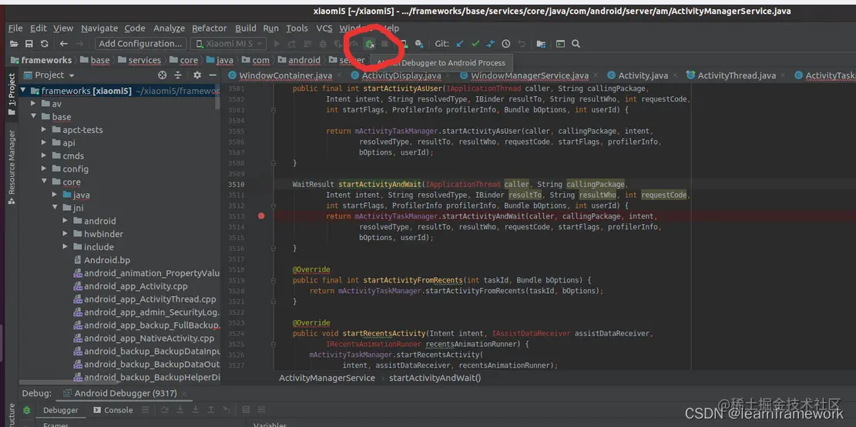Screen dimensions: 856x427
Task: Collapse the base folder
Action: [34, 117]
